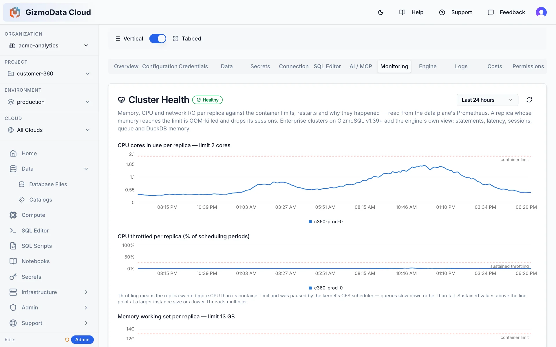Collapse the Data section chevron
Screen dimensions: 556x347
tap(86, 169)
